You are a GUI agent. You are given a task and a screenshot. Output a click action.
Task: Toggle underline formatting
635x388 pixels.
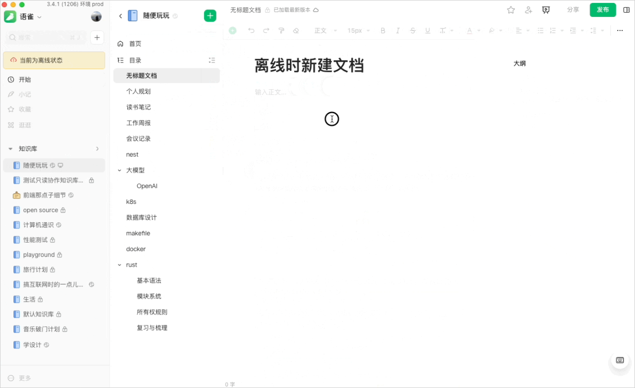[x=428, y=30]
